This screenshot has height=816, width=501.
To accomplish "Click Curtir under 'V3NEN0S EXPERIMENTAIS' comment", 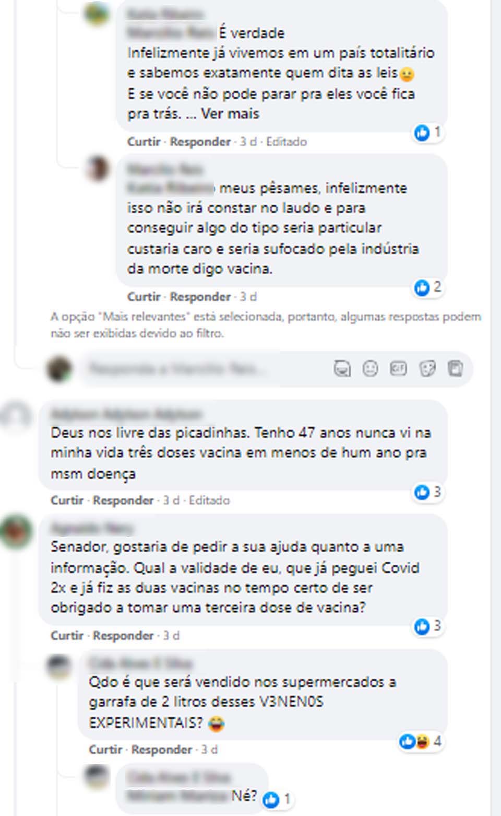I will click(x=105, y=750).
